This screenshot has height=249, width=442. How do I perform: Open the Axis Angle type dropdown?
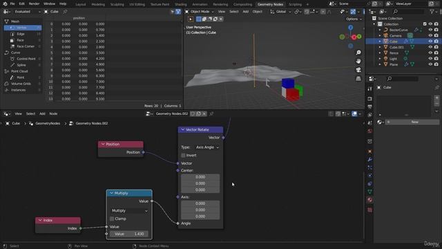tap(207, 147)
